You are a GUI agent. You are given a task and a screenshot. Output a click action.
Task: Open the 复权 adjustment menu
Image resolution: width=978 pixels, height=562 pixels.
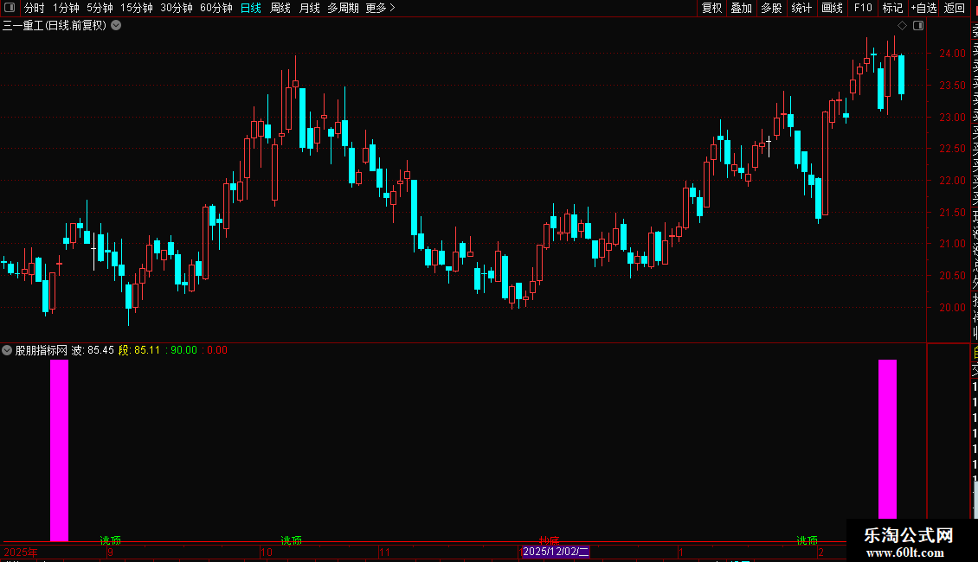tap(711, 8)
